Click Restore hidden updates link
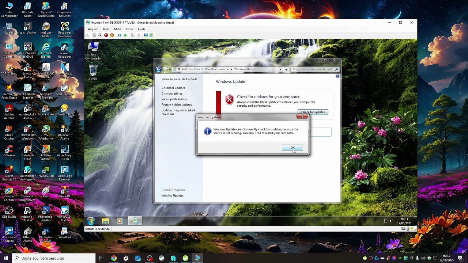The width and height of the screenshot is (468, 263). (177, 104)
